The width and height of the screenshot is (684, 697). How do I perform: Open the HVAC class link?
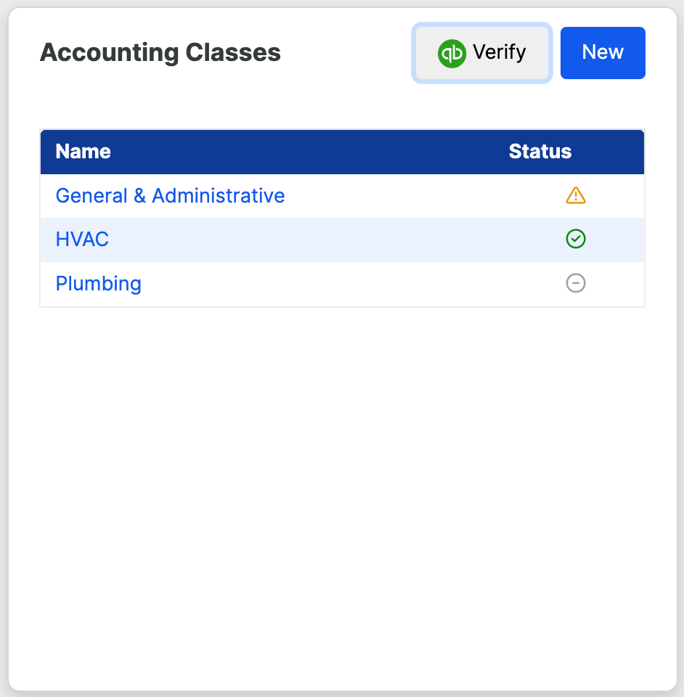(82, 240)
